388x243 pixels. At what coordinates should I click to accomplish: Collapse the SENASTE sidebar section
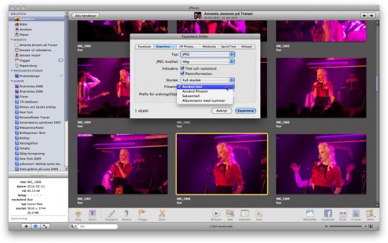coord(12,39)
